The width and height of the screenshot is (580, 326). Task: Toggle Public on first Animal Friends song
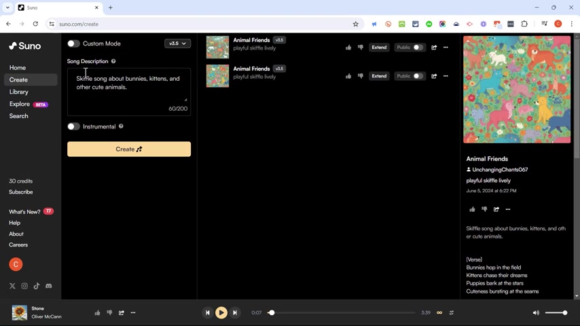click(418, 48)
